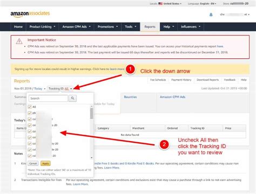Open Payment History

click(181, 80)
